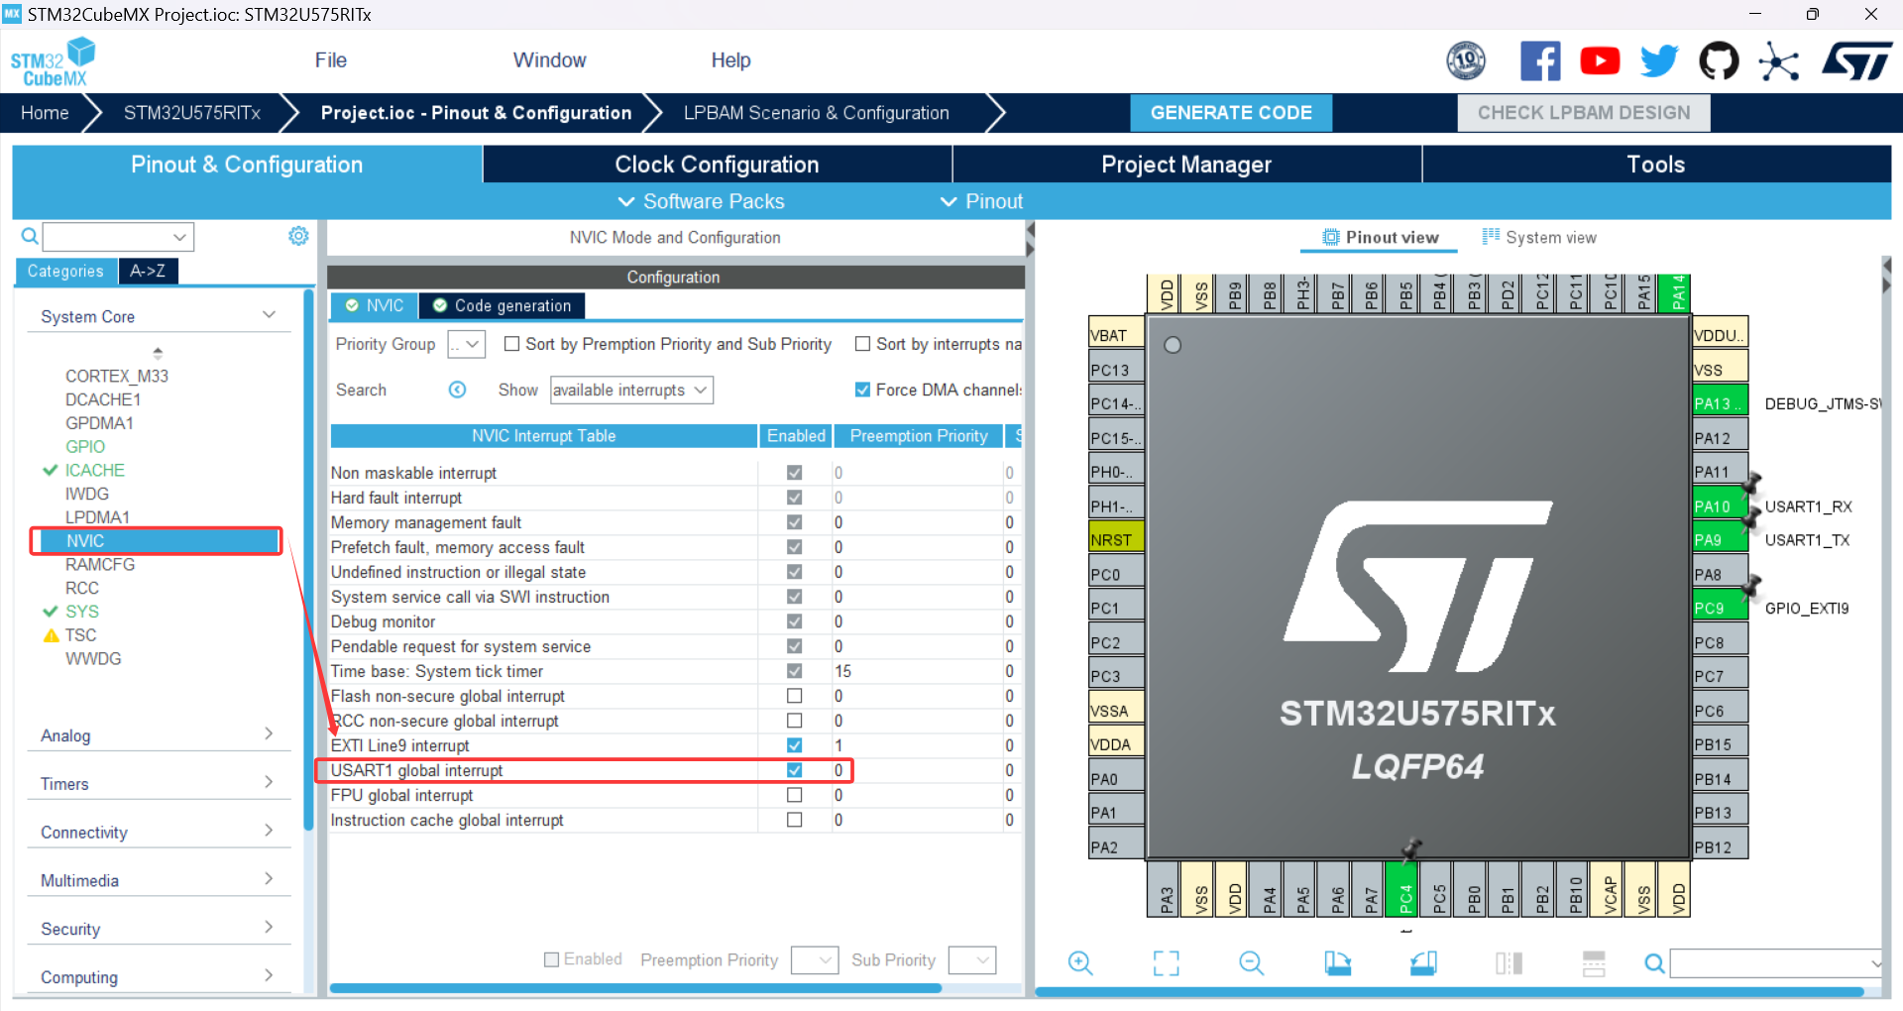Open the Show available interrupts dropdown
Viewport: 1903px width, 1011px height.
(x=631, y=390)
